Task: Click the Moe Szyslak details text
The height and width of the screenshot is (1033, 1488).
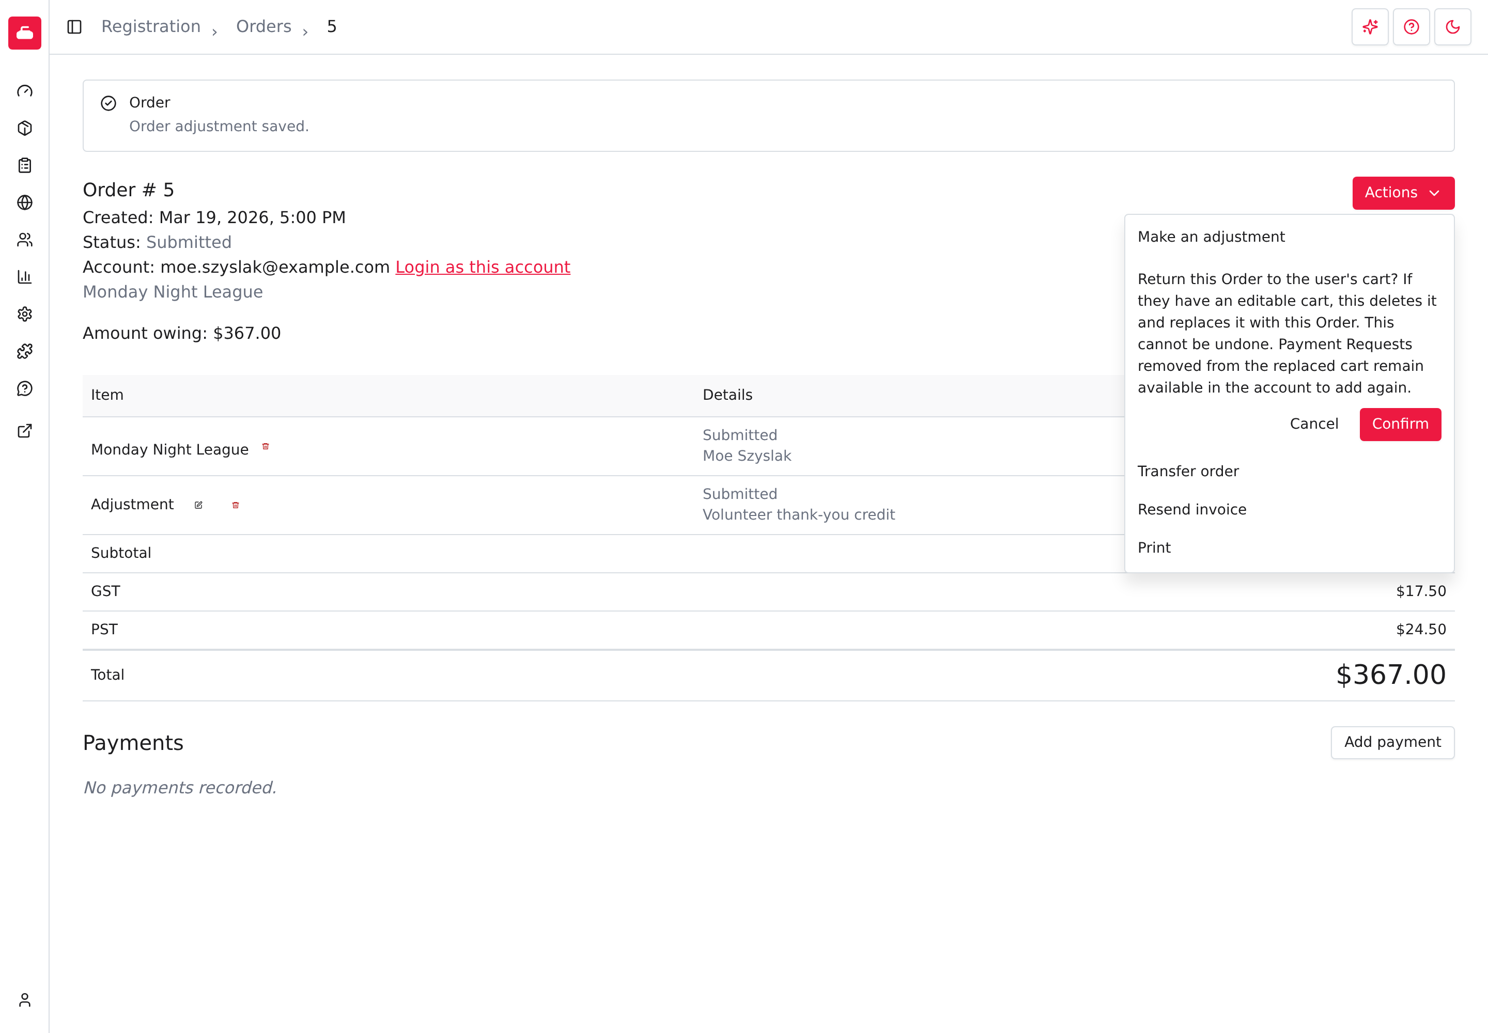Action: coord(747,456)
